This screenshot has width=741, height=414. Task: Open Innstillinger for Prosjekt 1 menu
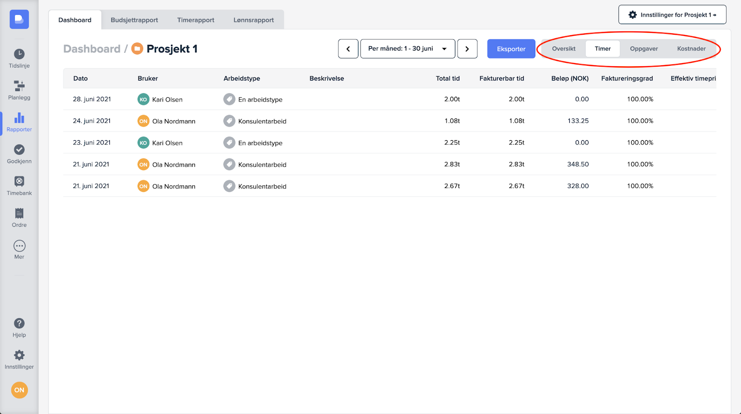(x=672, y=15)
